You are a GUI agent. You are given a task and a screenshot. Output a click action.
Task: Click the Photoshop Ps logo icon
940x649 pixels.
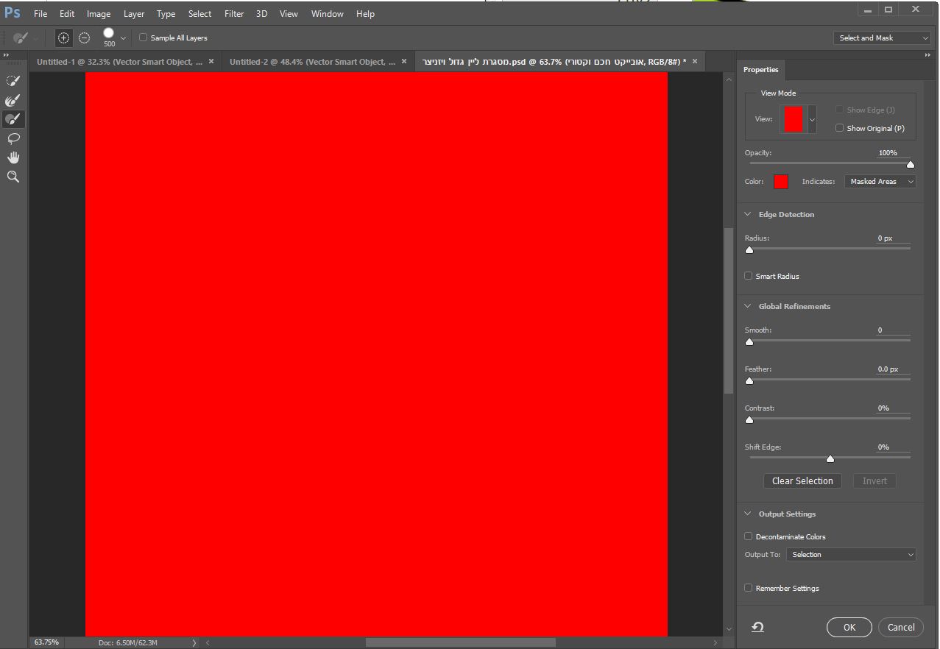tap(13, 13)
